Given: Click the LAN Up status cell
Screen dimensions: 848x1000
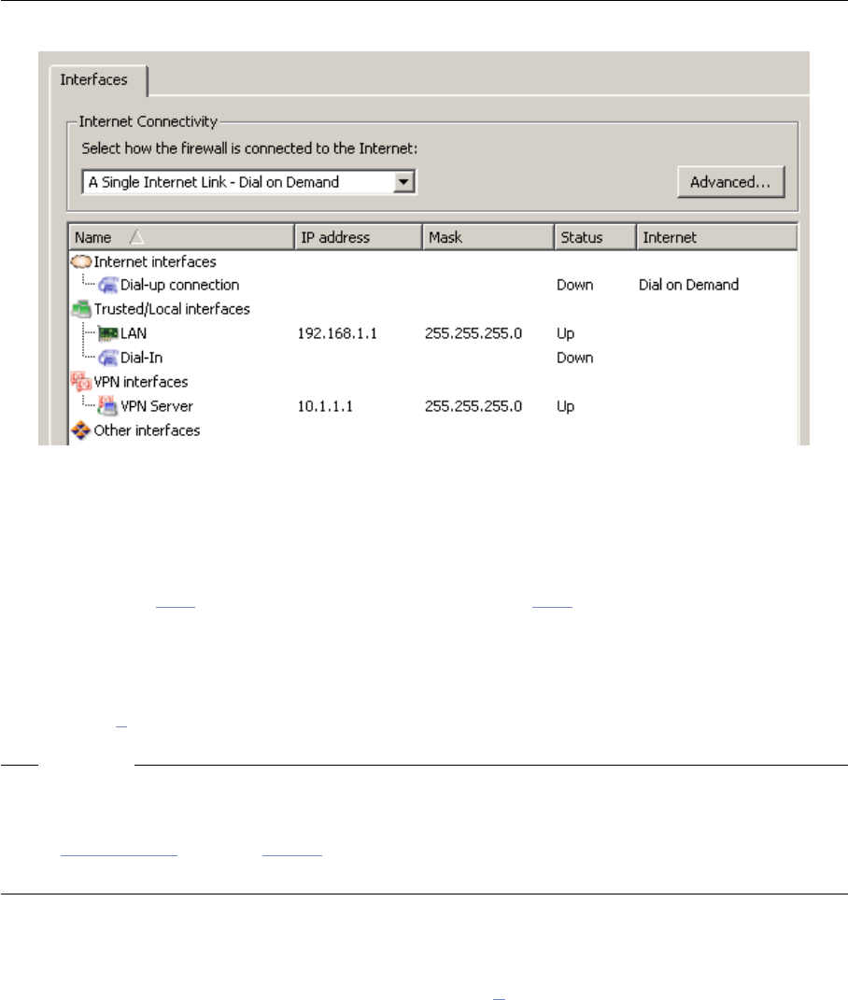Looking at the screenshot, I should (x=565, y=333).
